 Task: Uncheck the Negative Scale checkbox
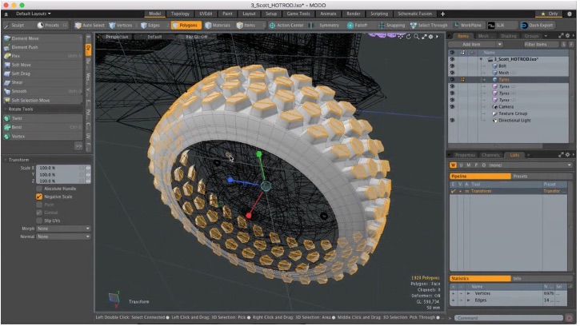[39, 197]
